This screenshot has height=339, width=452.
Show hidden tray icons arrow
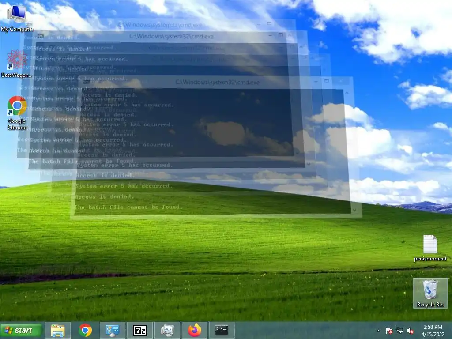[x=378, y=331]
